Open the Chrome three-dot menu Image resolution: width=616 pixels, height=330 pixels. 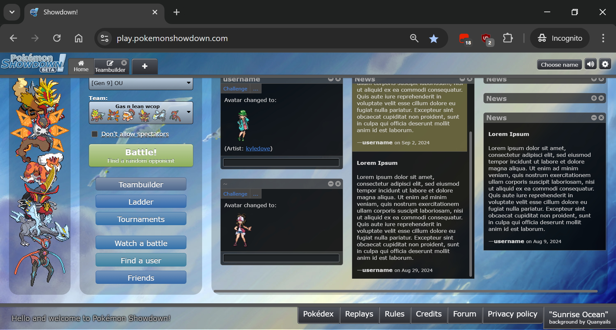point(603,38)
